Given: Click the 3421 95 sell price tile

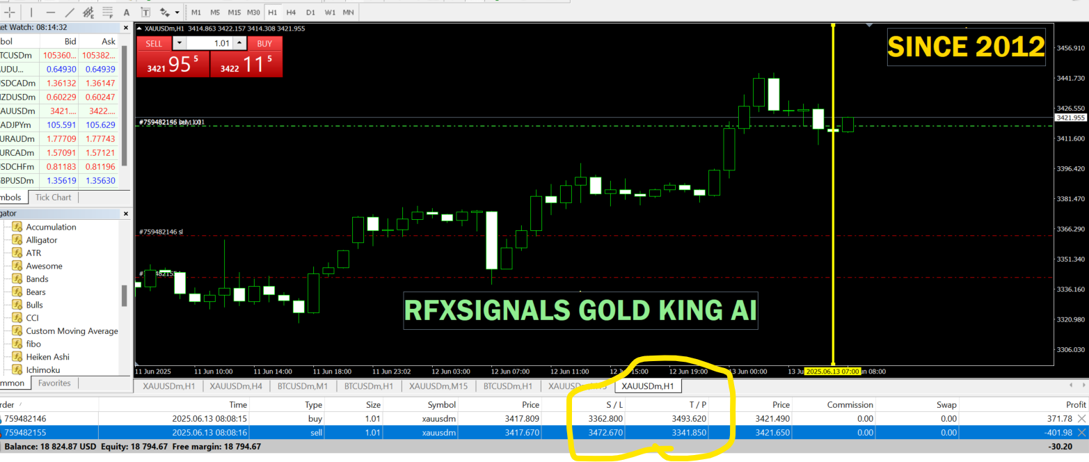Looking at the screenshot, I should (x=173, y=64).
